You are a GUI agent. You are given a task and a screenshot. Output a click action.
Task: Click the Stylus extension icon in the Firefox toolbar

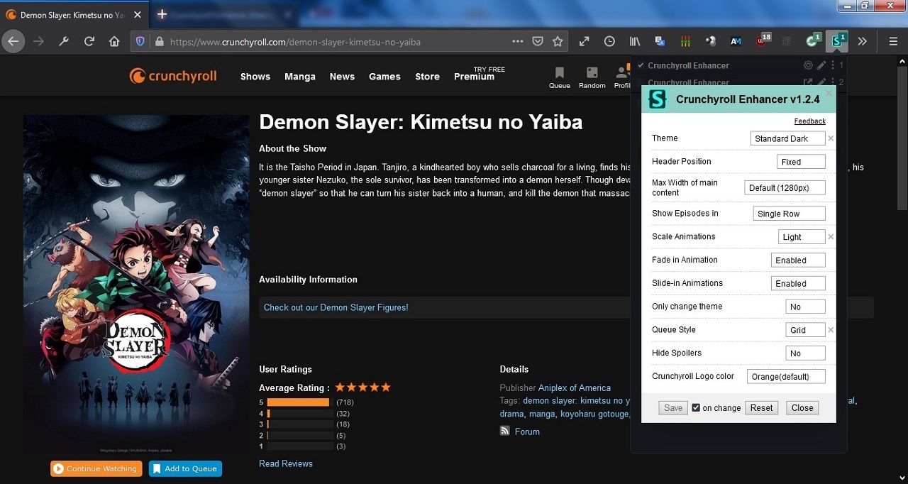[838, 41]
